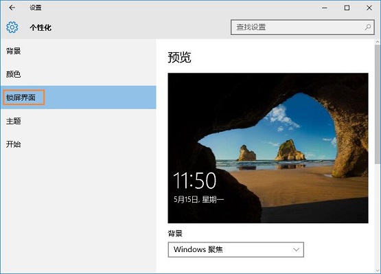Select the 锁屏界面 sidebar item
381x274 pixels.
point(78,98)
